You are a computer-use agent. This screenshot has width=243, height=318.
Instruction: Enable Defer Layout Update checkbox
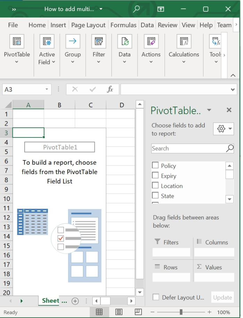[156, 297]
